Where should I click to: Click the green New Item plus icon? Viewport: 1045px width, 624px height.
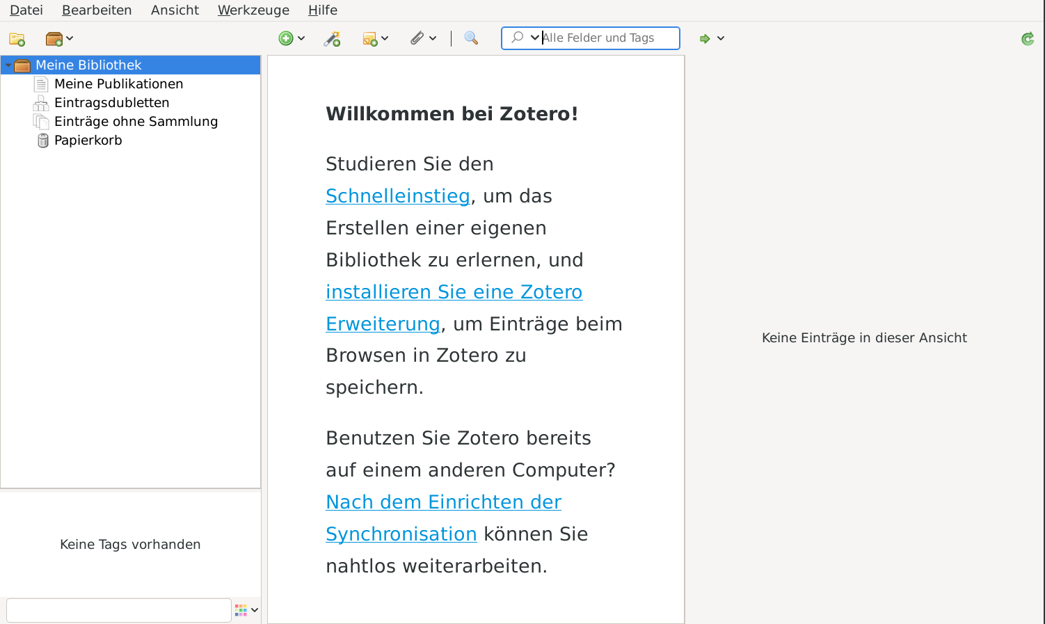point(285,38)
